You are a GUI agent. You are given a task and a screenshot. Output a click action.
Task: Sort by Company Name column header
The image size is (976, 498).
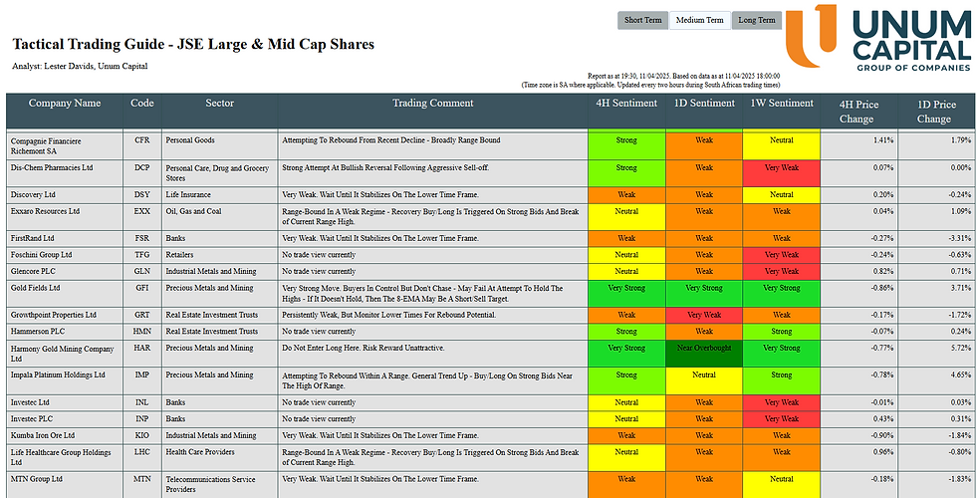(65, 103)
